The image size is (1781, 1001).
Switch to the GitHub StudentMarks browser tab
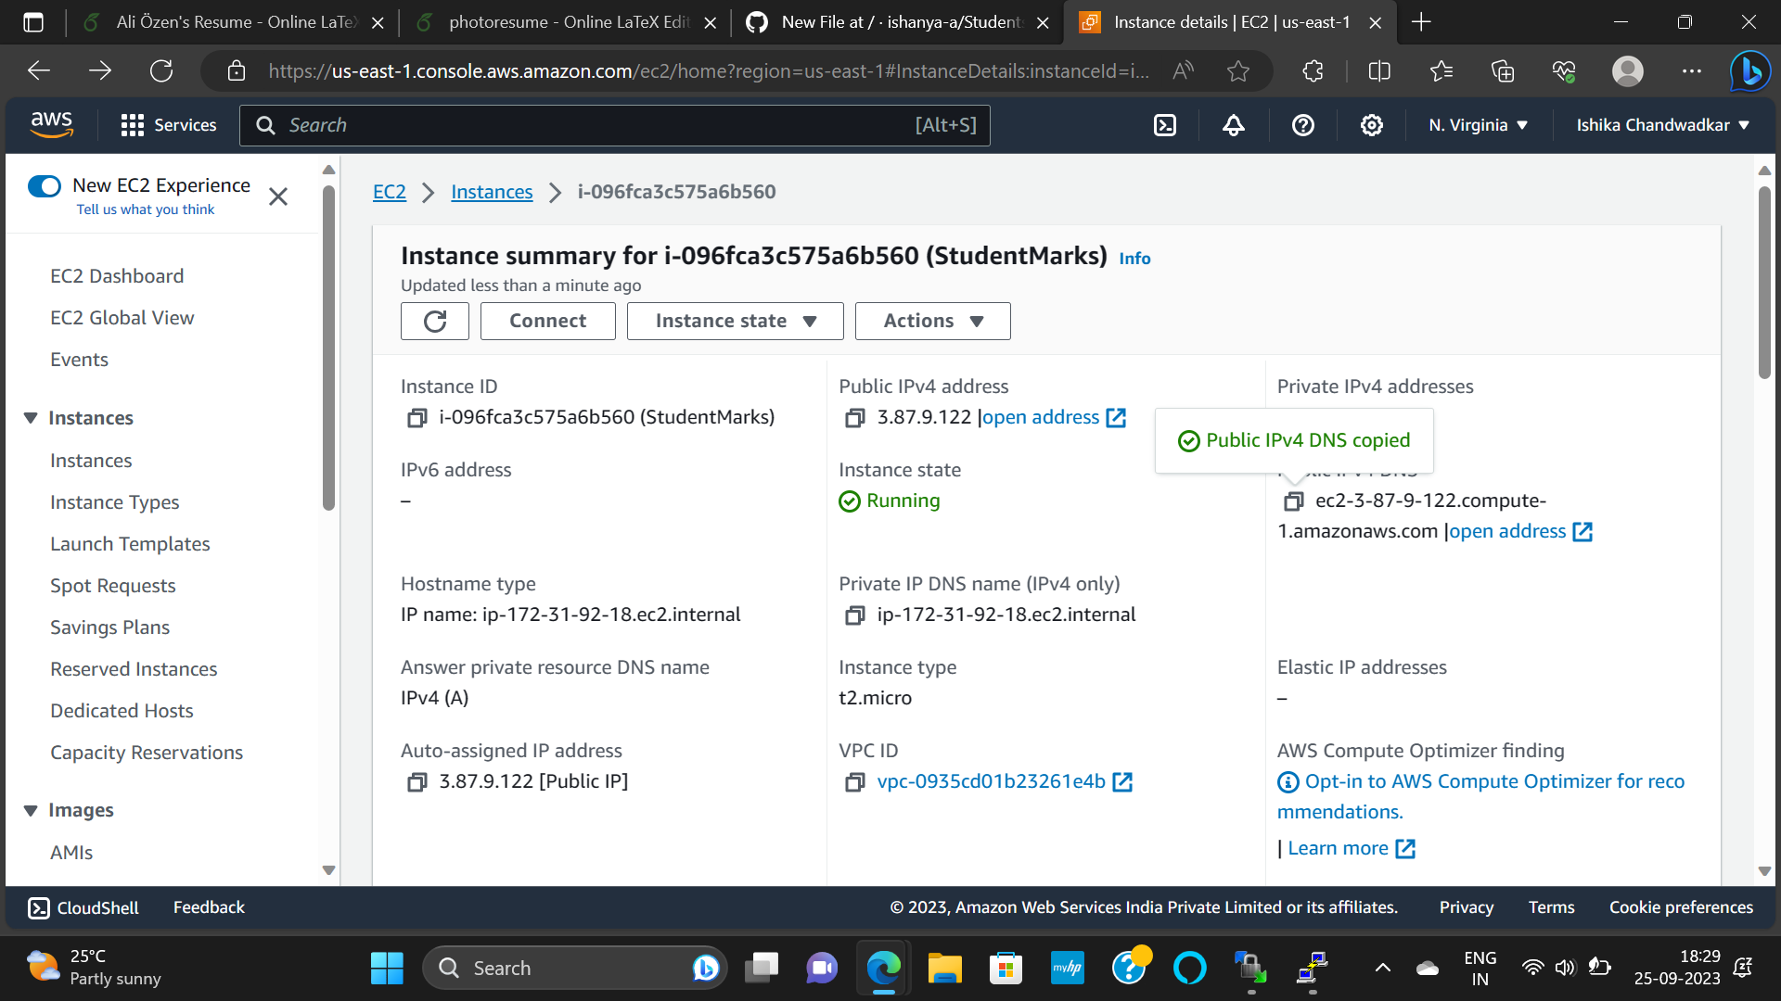(x=898, y=22)
